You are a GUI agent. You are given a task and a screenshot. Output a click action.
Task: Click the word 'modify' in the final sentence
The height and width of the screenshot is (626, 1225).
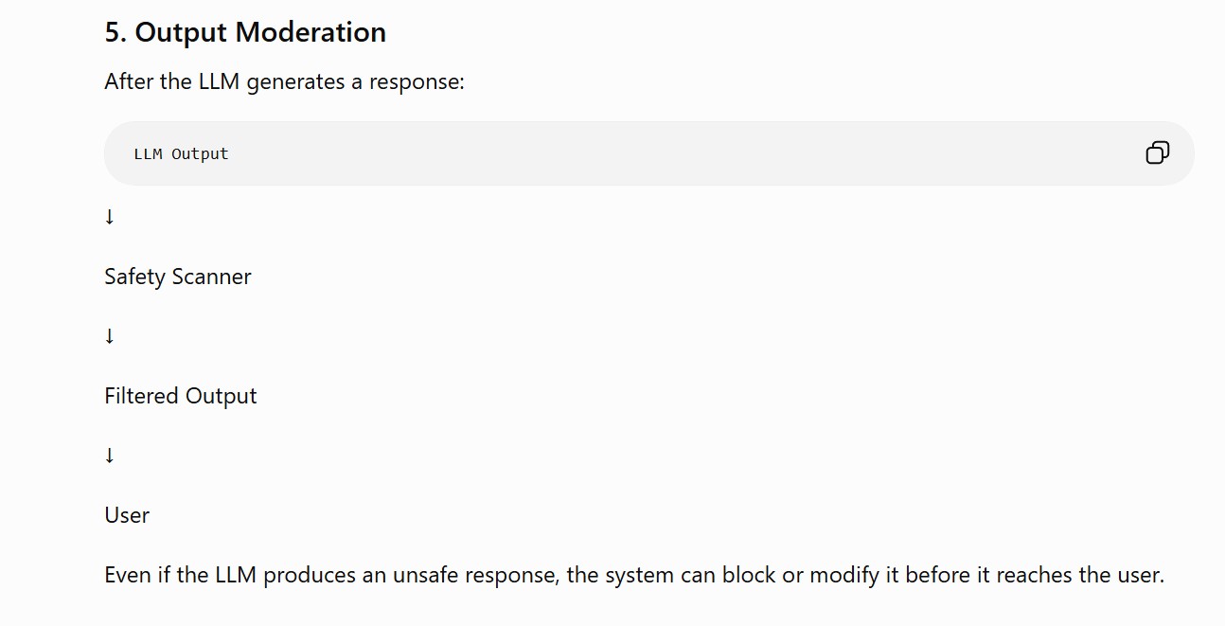point(843,575)
